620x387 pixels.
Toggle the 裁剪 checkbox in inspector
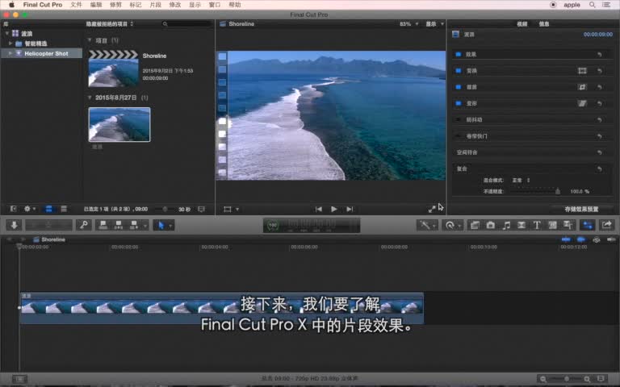(459, 87)
